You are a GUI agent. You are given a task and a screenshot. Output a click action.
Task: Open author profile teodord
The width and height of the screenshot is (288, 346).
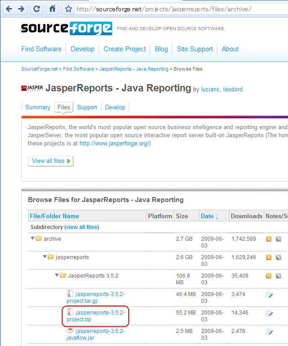[x=233, y=90]
